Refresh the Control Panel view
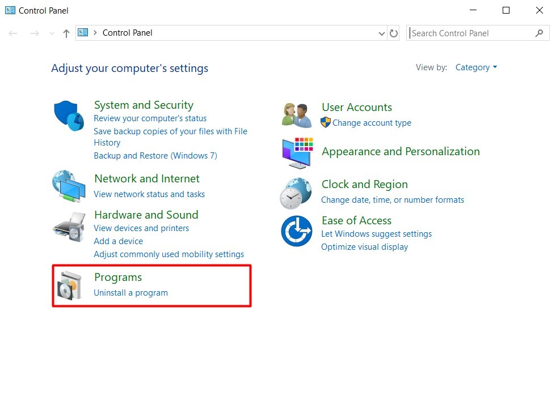556x418 pixels. (394, 33)
